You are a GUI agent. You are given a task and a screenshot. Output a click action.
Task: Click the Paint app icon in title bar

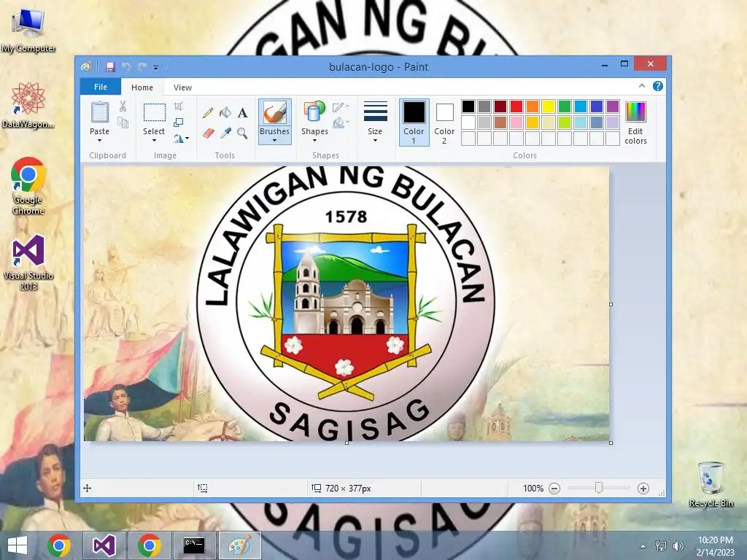point(86,67)
